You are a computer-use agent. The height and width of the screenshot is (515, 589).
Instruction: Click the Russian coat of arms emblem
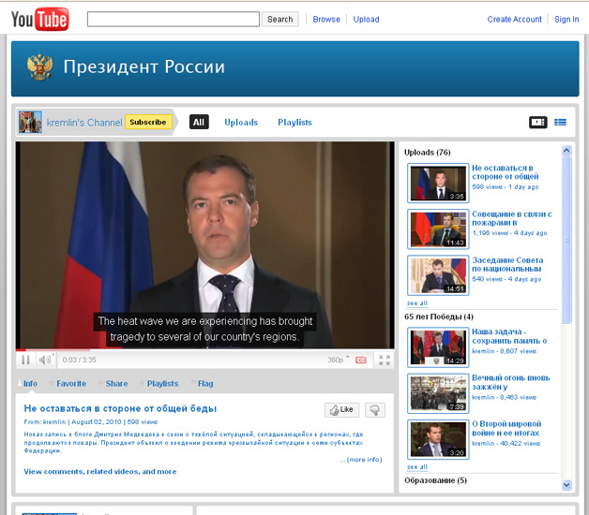[39, 66]
